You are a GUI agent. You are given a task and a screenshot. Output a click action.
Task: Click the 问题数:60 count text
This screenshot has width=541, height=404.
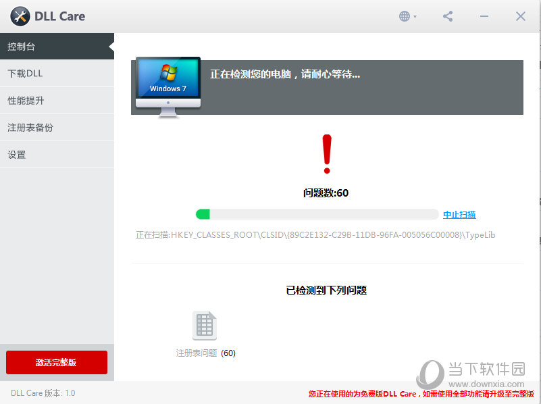(326, 193)
